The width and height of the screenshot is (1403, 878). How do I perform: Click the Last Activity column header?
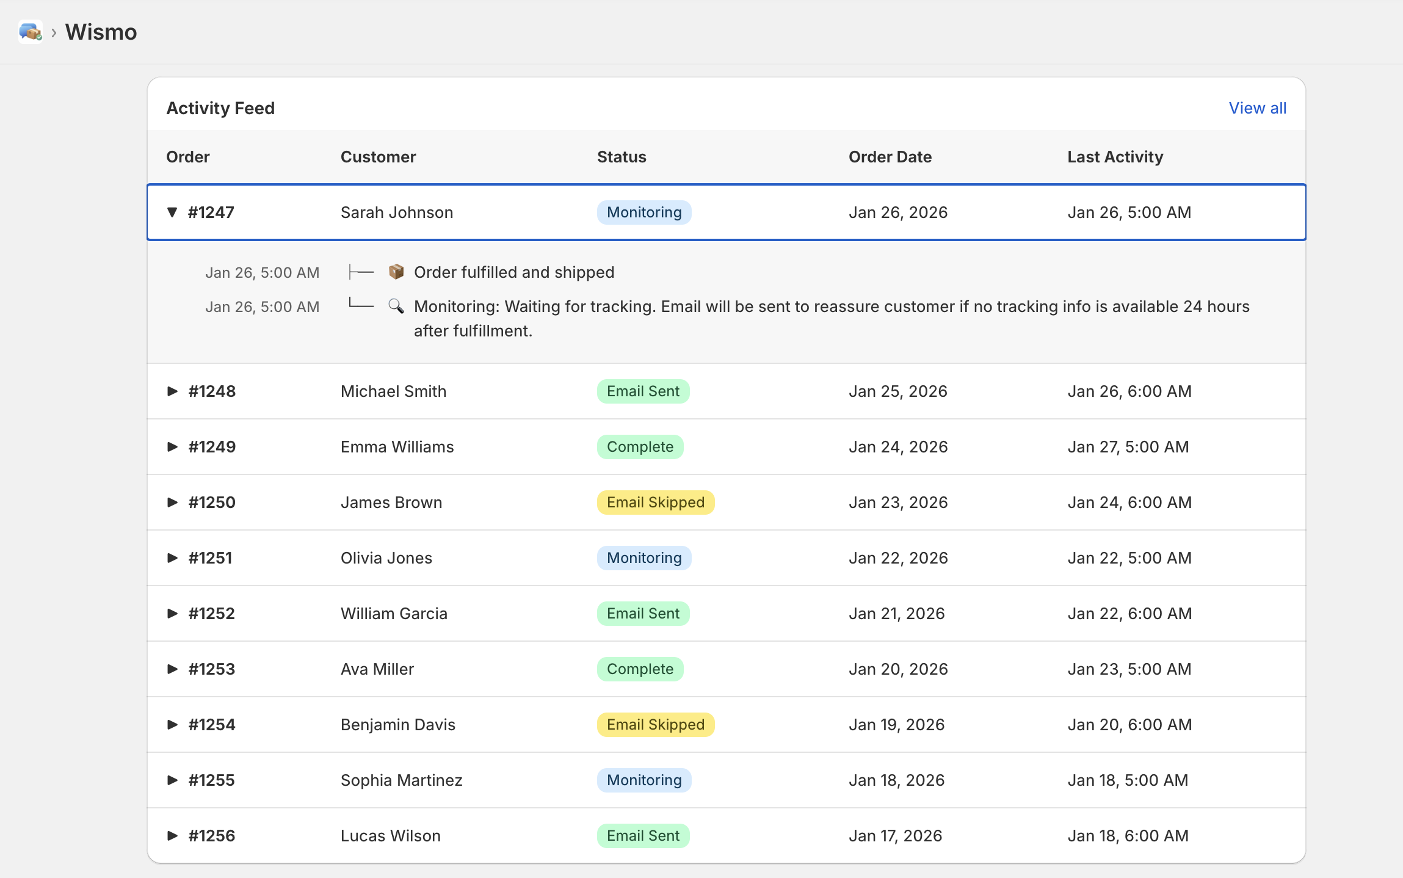pos(1115,157)
